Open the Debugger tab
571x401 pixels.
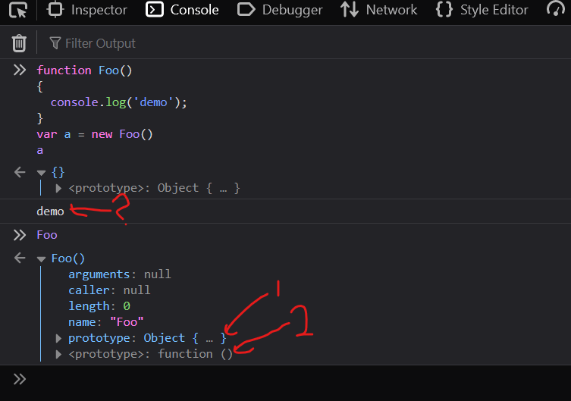tap(280, 10)
